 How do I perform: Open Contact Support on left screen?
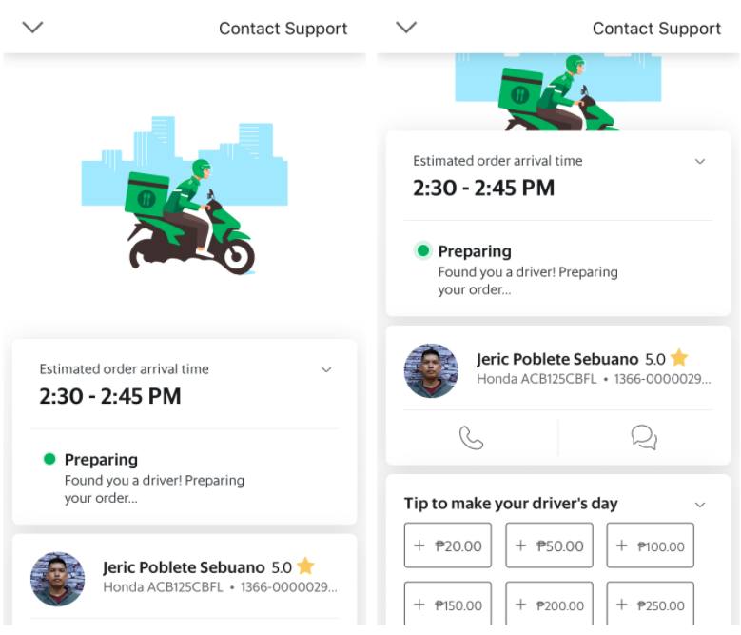(283, 29)
